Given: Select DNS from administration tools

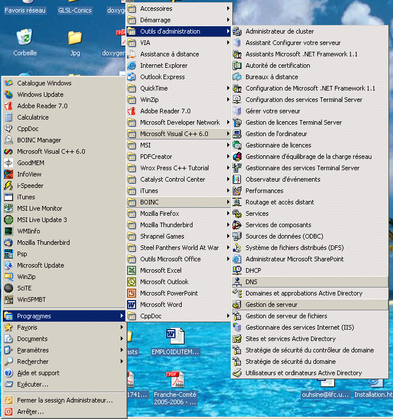Looking at the screenshot, I should pos(252,282).
